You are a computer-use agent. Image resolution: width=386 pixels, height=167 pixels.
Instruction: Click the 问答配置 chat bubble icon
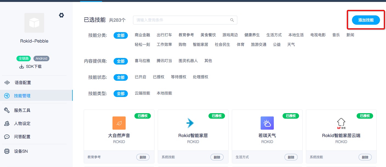(x=7, y=137)
